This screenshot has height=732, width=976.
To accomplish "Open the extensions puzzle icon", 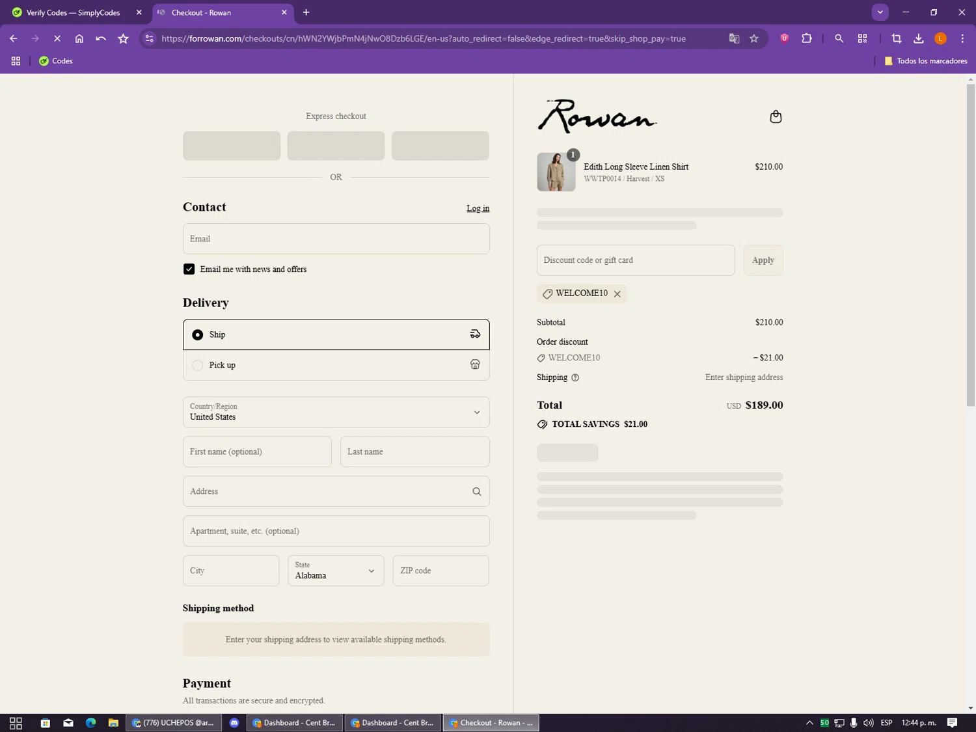I will pos(807,38).
